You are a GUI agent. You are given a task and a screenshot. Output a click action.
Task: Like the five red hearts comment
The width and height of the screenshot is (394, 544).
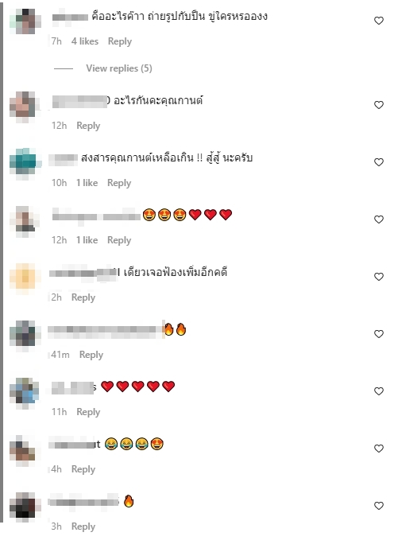pos(379,391)
